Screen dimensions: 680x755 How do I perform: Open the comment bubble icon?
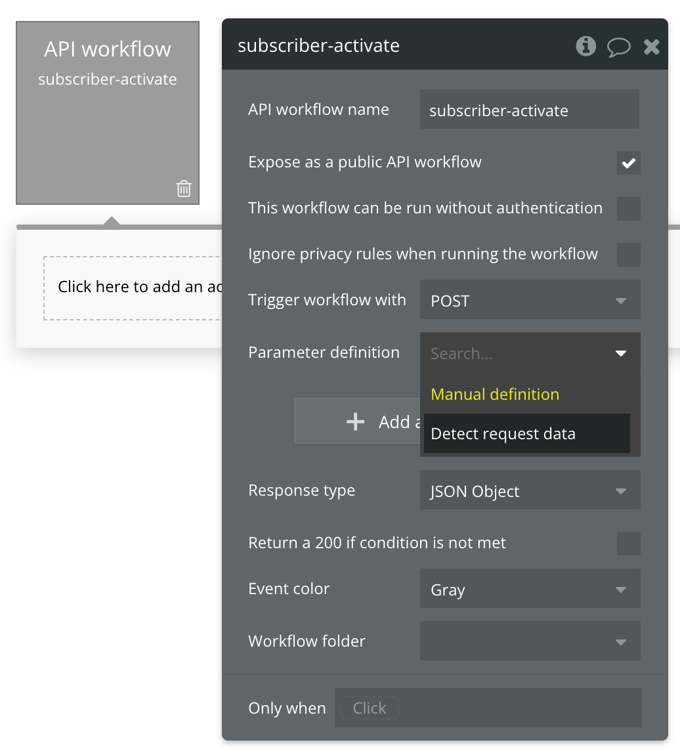(618, 47)
